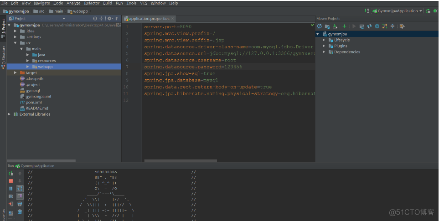
Task: Click the Run Maven Build play icon
Action: pyautogui.click(x=354, y=26)
